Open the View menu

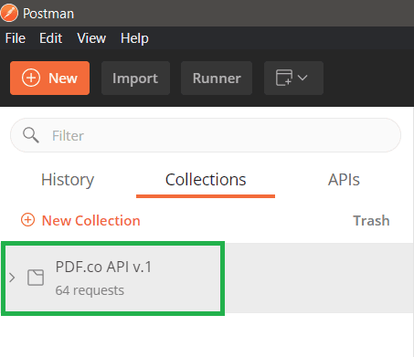[91, 38]
